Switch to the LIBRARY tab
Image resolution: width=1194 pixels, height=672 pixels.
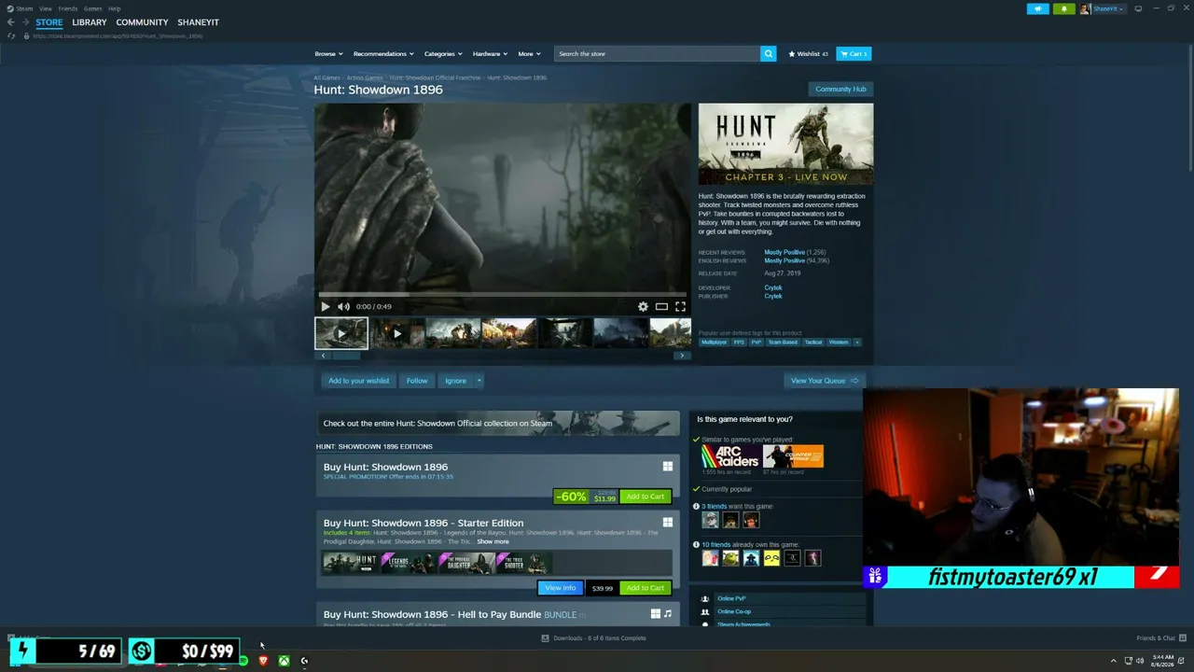[x=90, y=22]
